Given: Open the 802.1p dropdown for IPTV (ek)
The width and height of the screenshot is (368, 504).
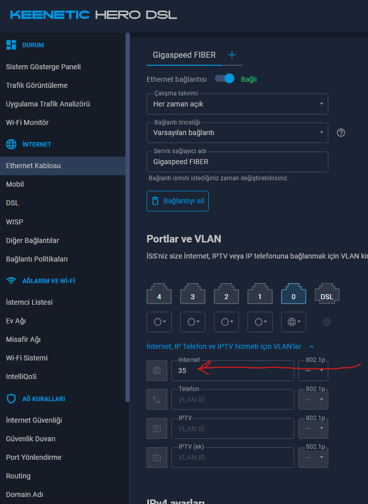Looking at the screenshot, I should click(313, 457).
